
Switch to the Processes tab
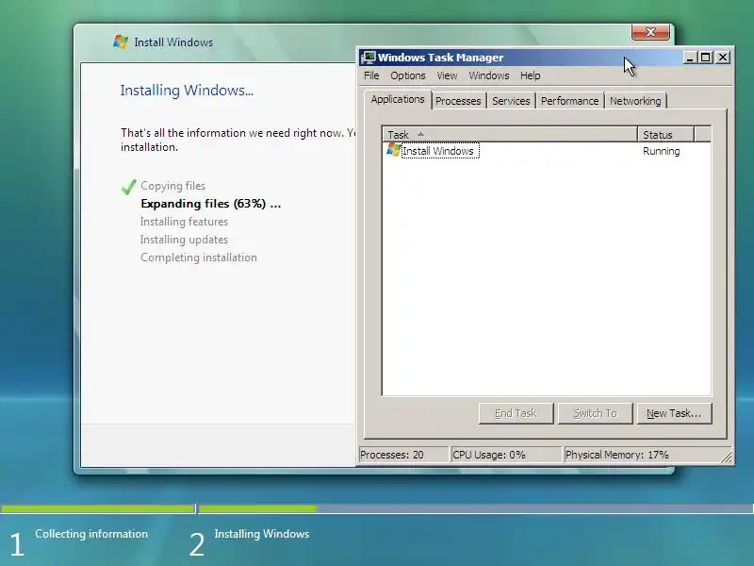click(458, 101)
